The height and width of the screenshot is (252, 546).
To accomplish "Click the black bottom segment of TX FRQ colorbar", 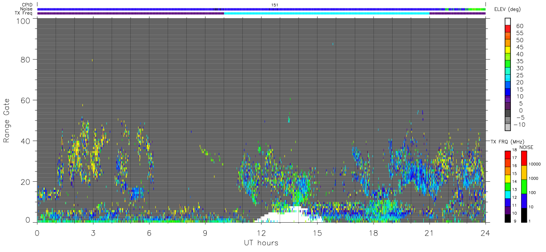I will [508, 218].
